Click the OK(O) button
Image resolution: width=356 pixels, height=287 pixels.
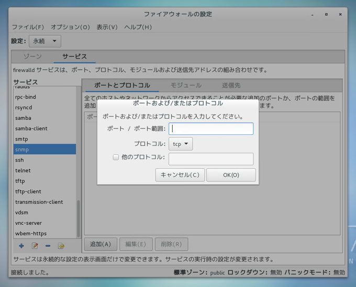click(231, 175)
